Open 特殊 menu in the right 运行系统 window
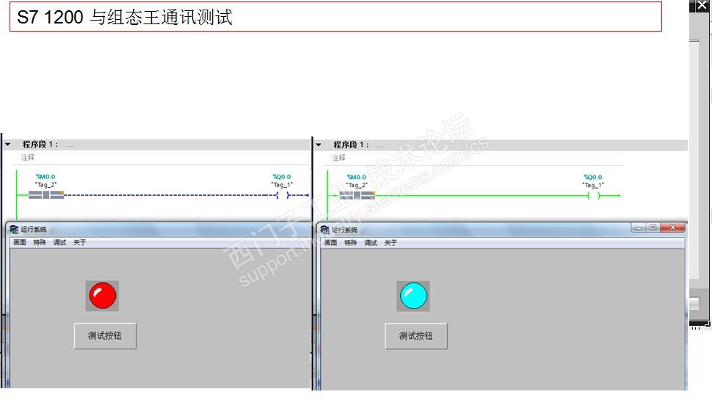Image resolution: width=712 pixels, height=400 pixels. tap(351, 243)
